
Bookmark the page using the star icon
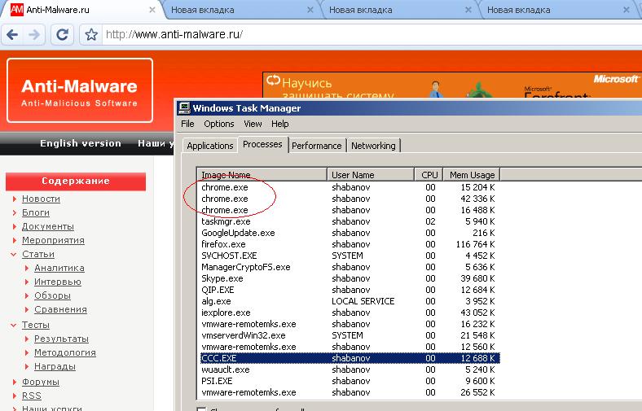click(x=91, y=35)
